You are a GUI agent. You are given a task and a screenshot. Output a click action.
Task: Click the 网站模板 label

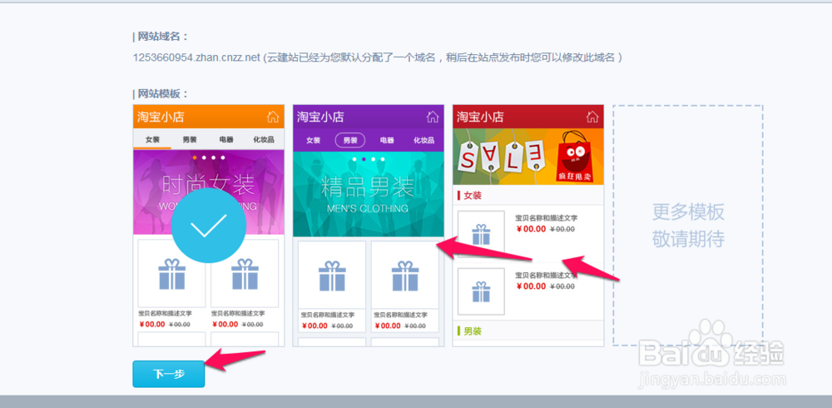coord(161,94)
